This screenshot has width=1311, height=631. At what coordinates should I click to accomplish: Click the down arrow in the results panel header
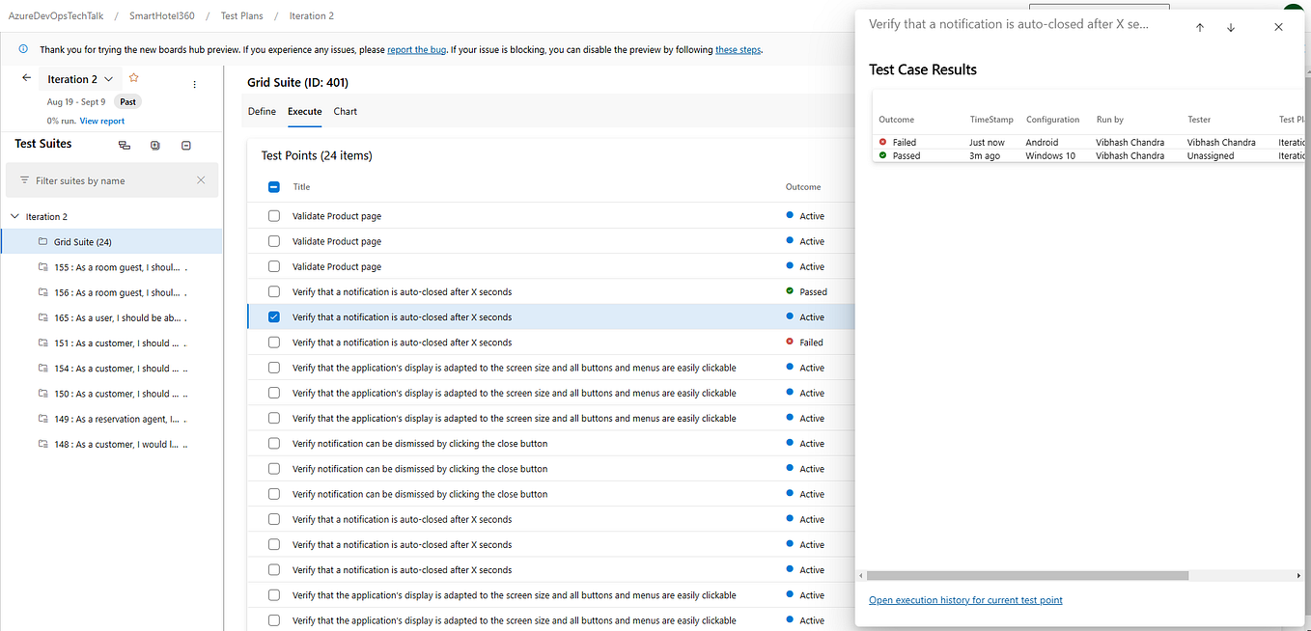(1231, 27)
